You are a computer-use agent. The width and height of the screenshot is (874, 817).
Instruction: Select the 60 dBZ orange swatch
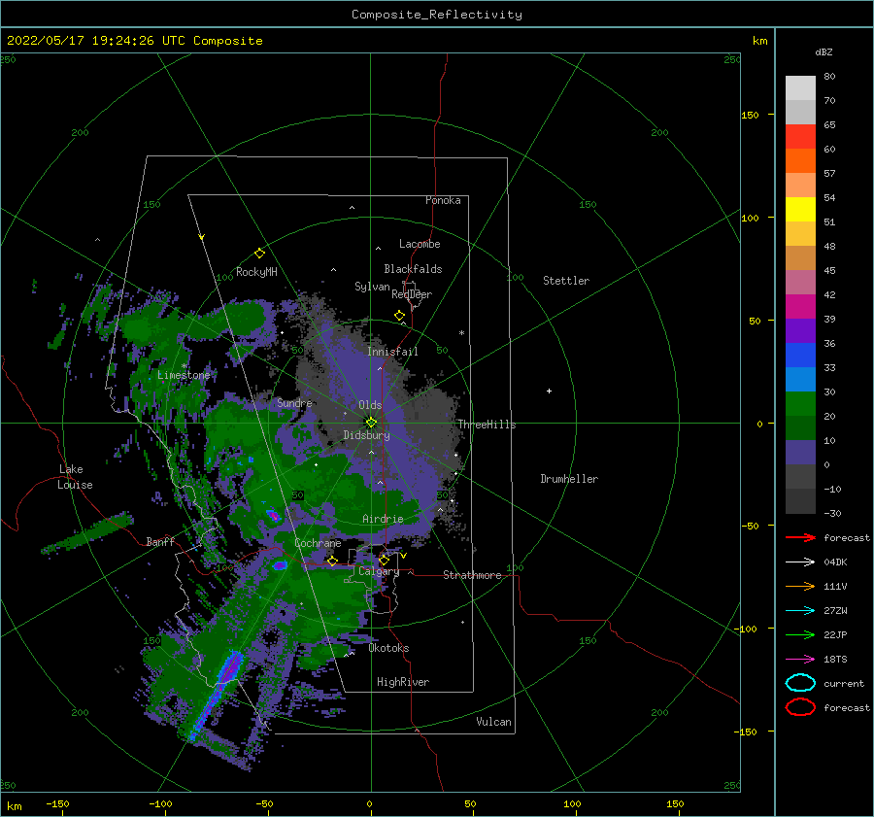point(800,160)
